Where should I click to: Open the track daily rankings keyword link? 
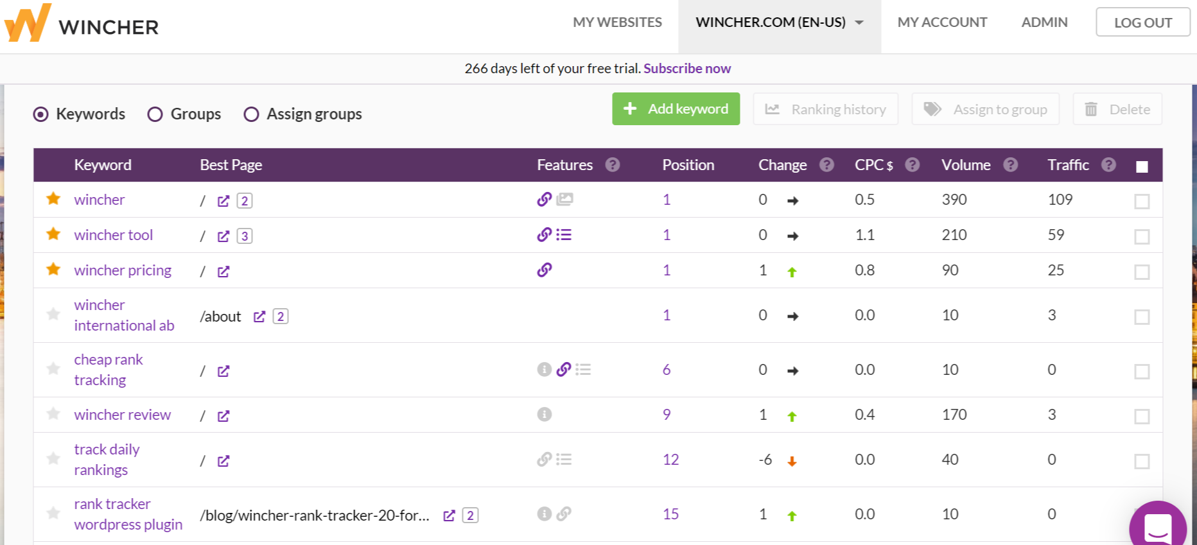[x=107, y=460]
